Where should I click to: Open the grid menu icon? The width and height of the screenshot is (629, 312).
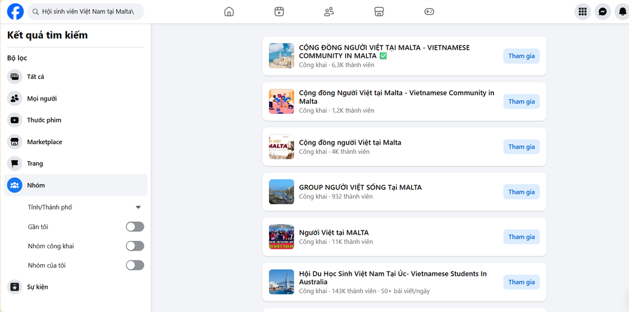click(x=582, y=12)
